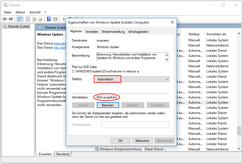Select Dienste (Lokal) in the console tree
Screen dimensions: 243x164
[x=16, y=27]
